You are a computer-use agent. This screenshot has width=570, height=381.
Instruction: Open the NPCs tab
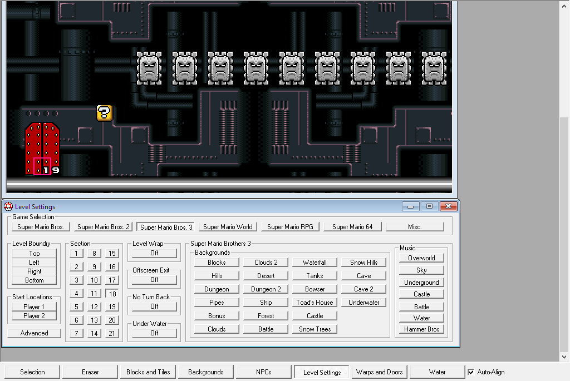[x=263, y=372]
